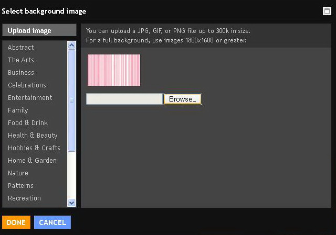The width and height of the screenshot is (336, 235).
Task: Click the scrollbar down arrow in category list
Action: click(x=71, y=203)
